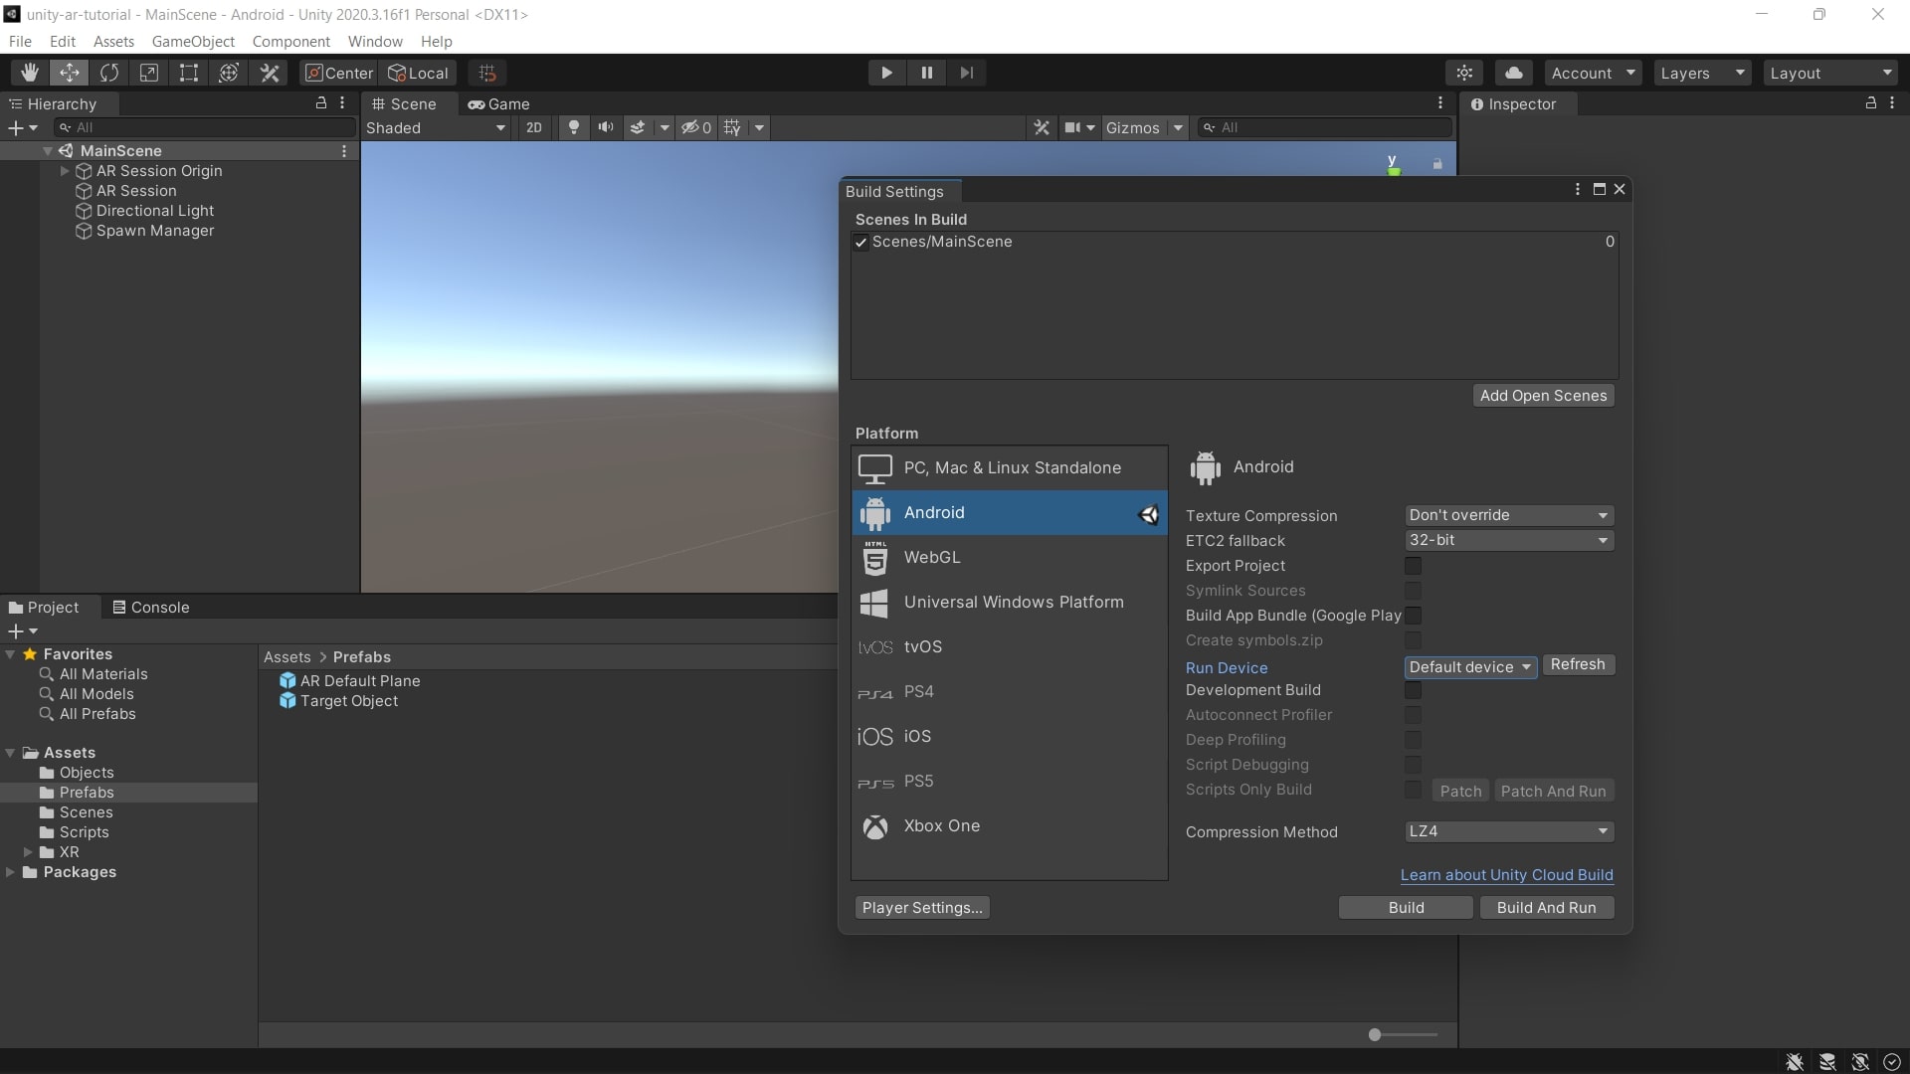Select the Component menu item
The image size is (1910, 1074).
pos(288,41)
